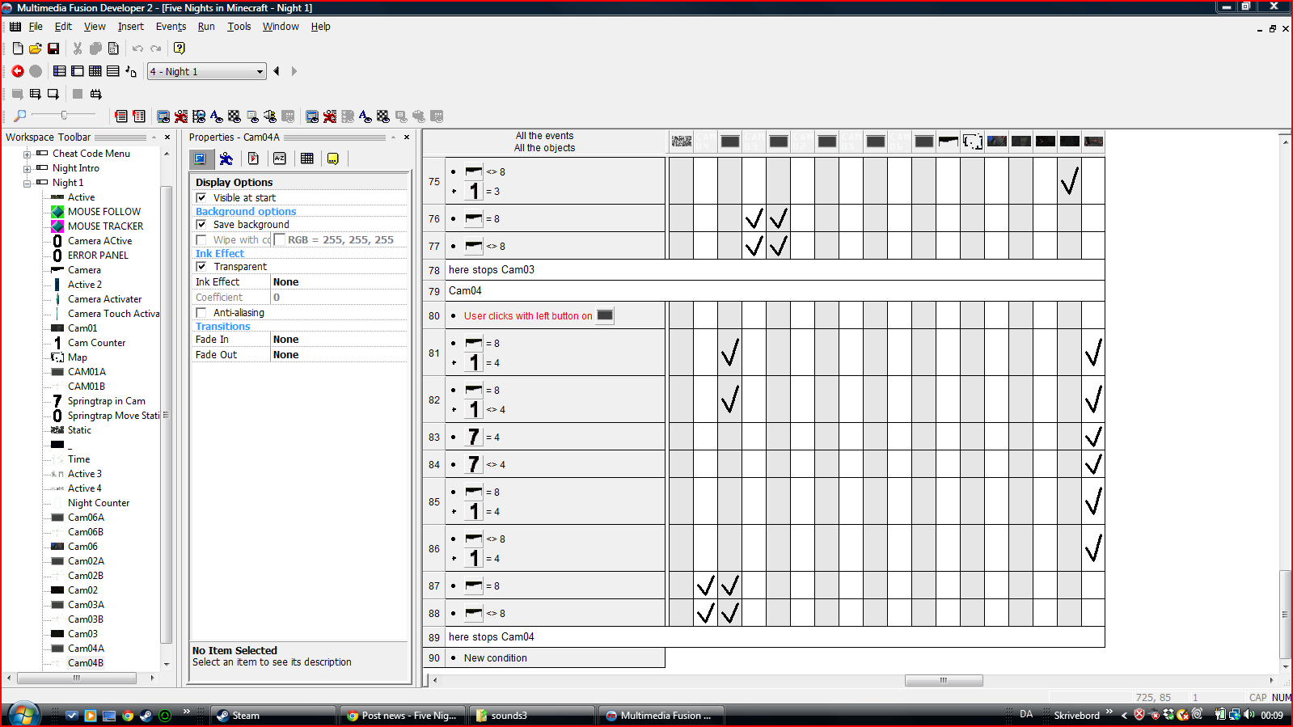Click the zoom slider handle in toolbar

point(64,115)
